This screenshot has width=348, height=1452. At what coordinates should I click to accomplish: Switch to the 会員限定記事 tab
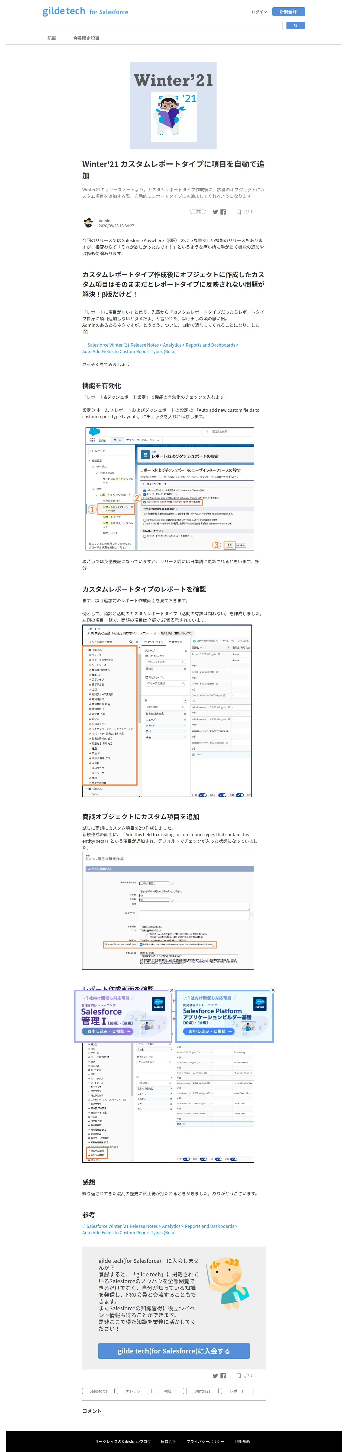pos(86,38)
